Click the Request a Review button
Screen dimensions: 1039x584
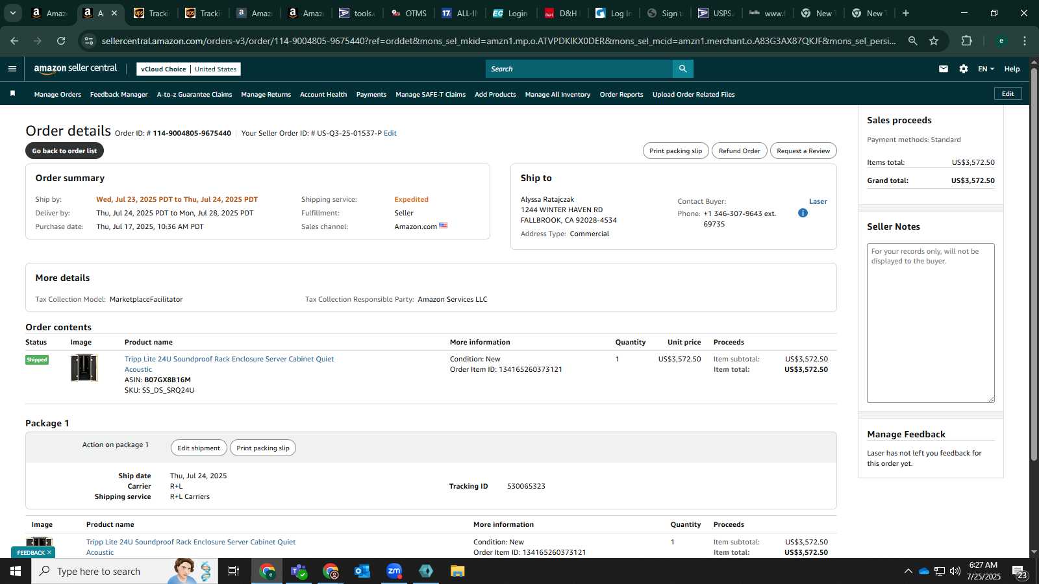803,151
